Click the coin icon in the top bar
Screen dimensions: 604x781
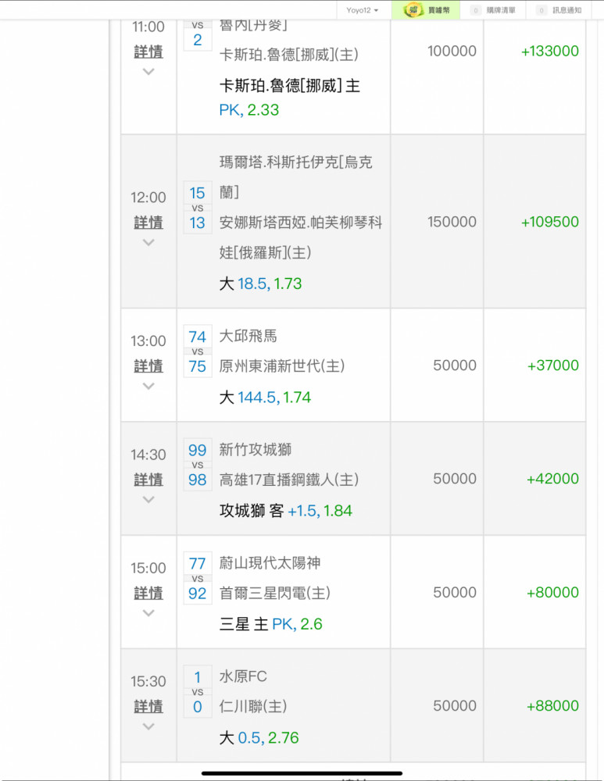coord(413,10)
